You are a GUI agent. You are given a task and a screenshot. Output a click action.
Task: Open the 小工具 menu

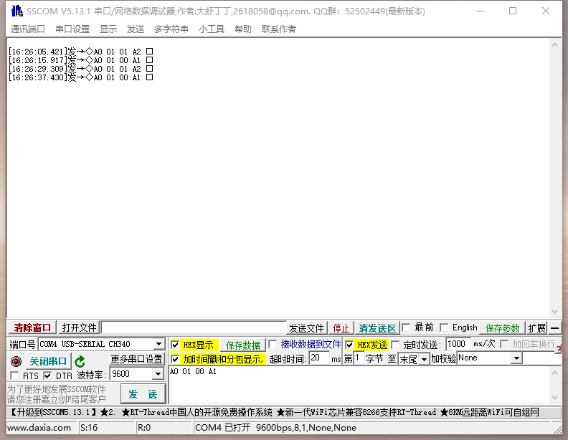click(x=211, y=29)
